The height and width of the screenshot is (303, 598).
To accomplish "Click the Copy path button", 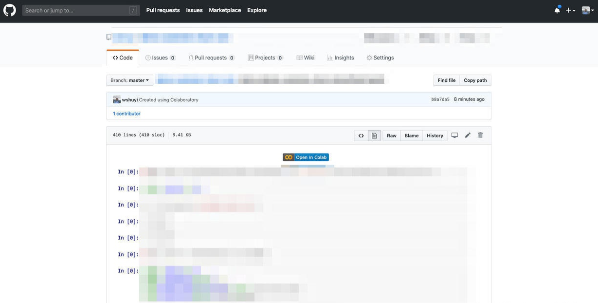I will pos(475,80).
